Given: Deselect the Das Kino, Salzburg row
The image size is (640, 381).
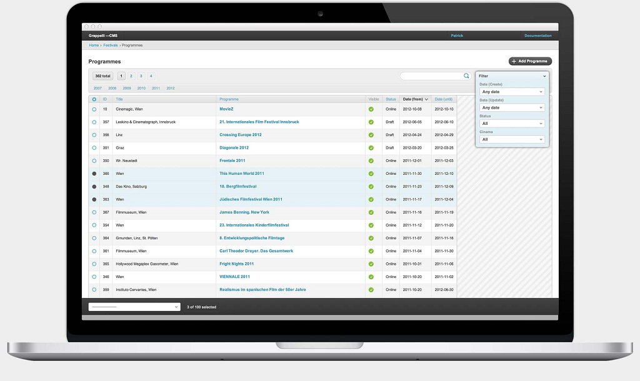Looking at the screenshot, I should pyautogui.click(x=94, y=187).
